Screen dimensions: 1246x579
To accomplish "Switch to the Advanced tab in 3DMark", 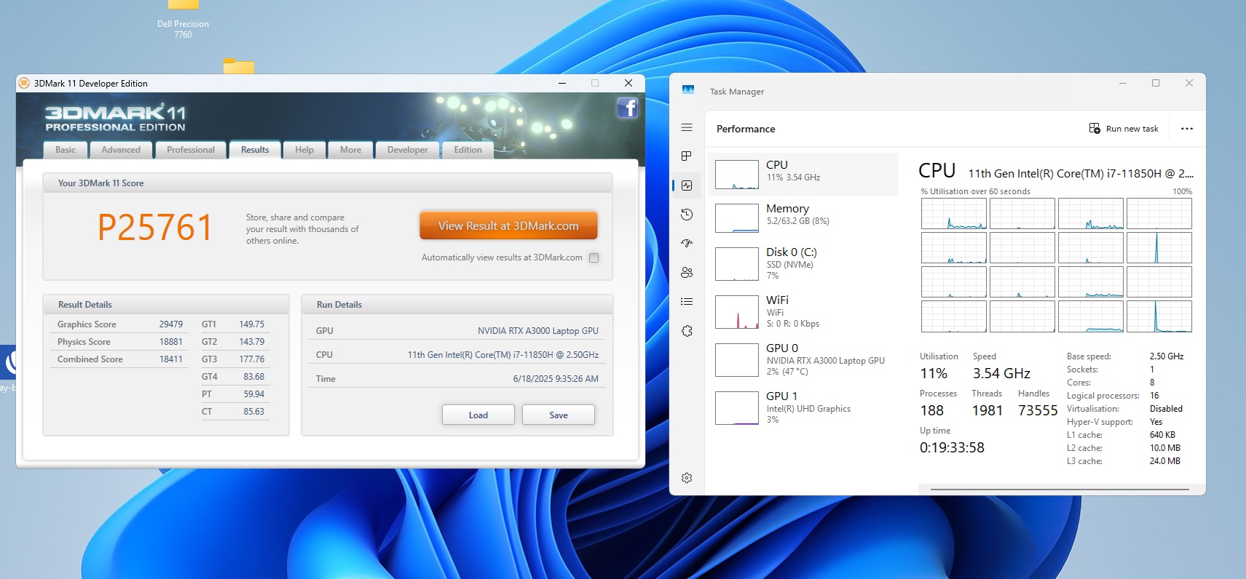I will point(121,150).
